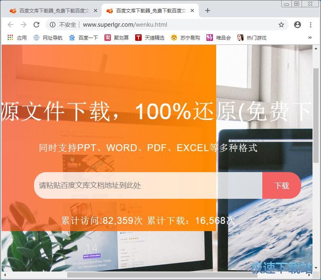Bookmark this page with the star icon

[281, 25]
